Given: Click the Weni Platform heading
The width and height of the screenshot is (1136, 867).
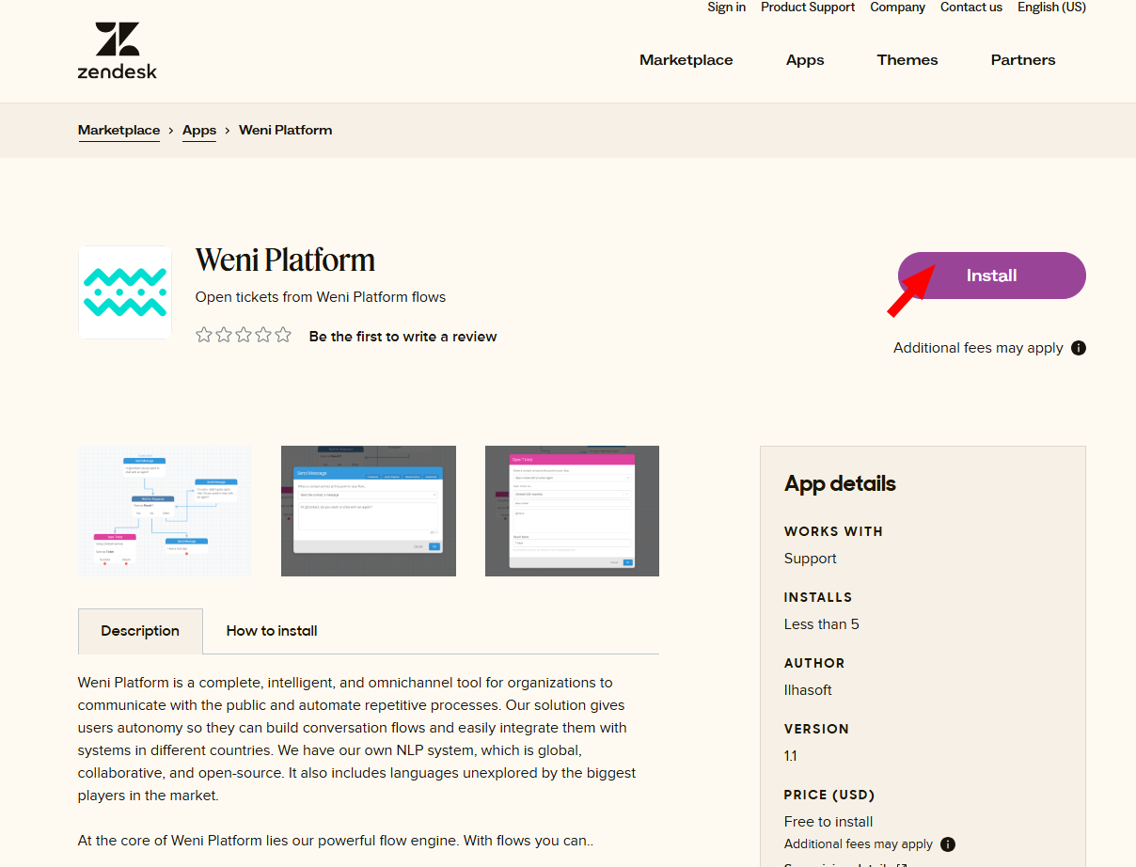Looking at the screenshot, I should point(285,260).
